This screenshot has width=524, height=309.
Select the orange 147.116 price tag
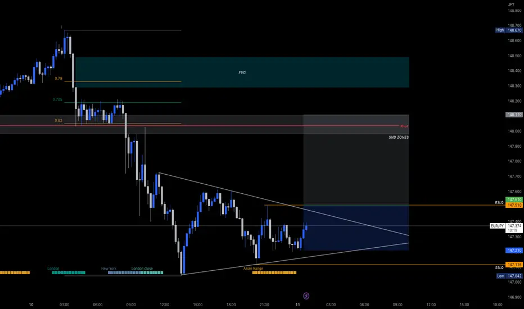(x=514, y=265)
